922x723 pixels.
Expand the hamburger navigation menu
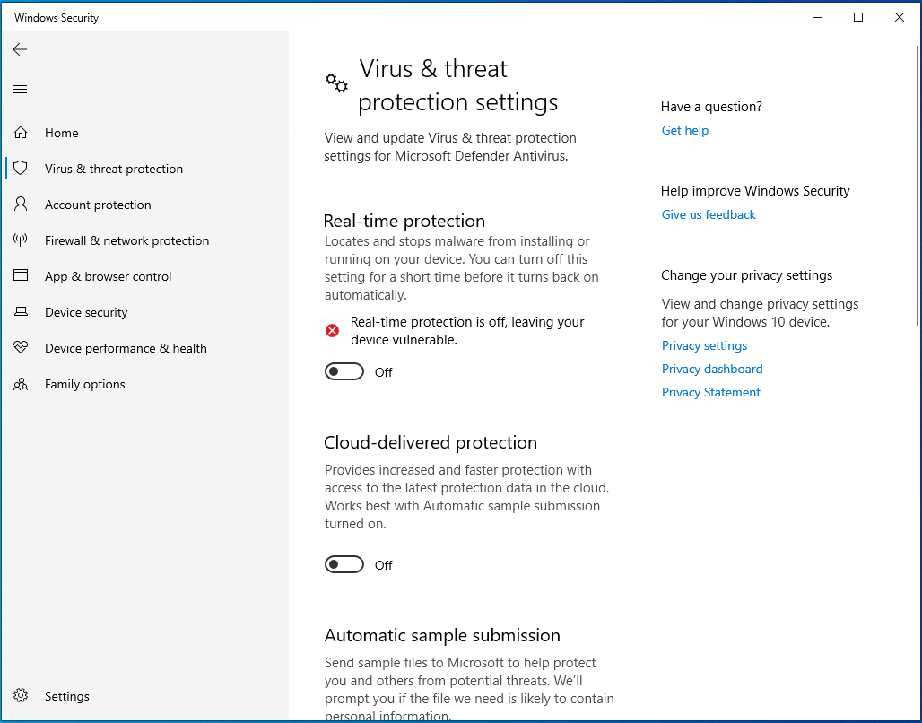coord(20,89)
